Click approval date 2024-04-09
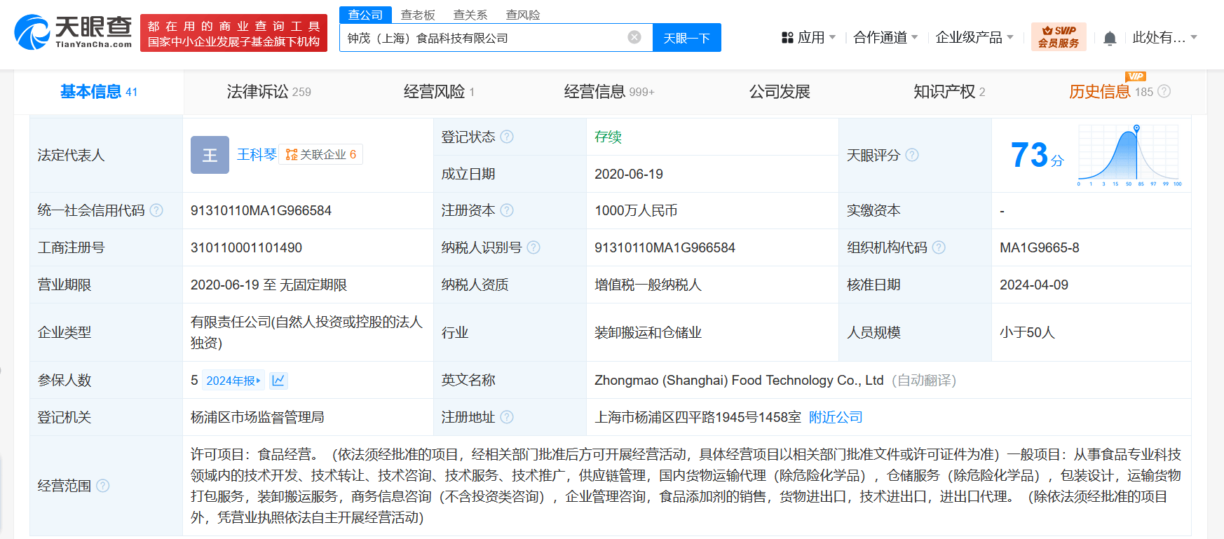The height and width of the screenshot is (539, 1224). [1034, 285]
